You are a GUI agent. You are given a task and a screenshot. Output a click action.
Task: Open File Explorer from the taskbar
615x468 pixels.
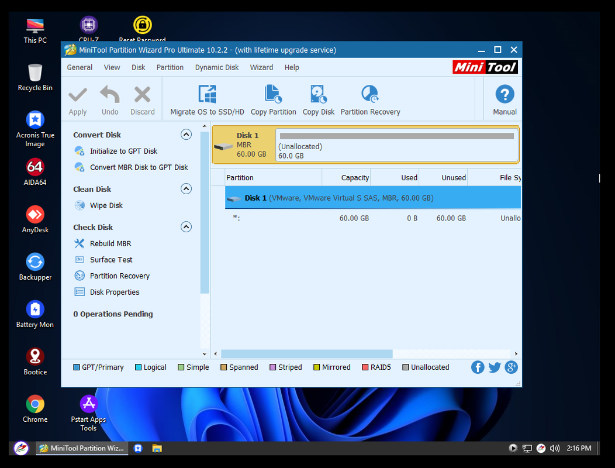pos(157,448)
